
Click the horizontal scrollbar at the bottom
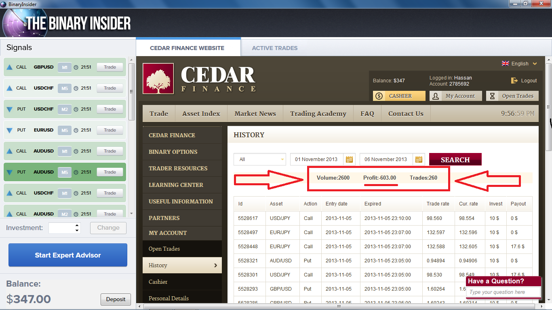point(338,306)
